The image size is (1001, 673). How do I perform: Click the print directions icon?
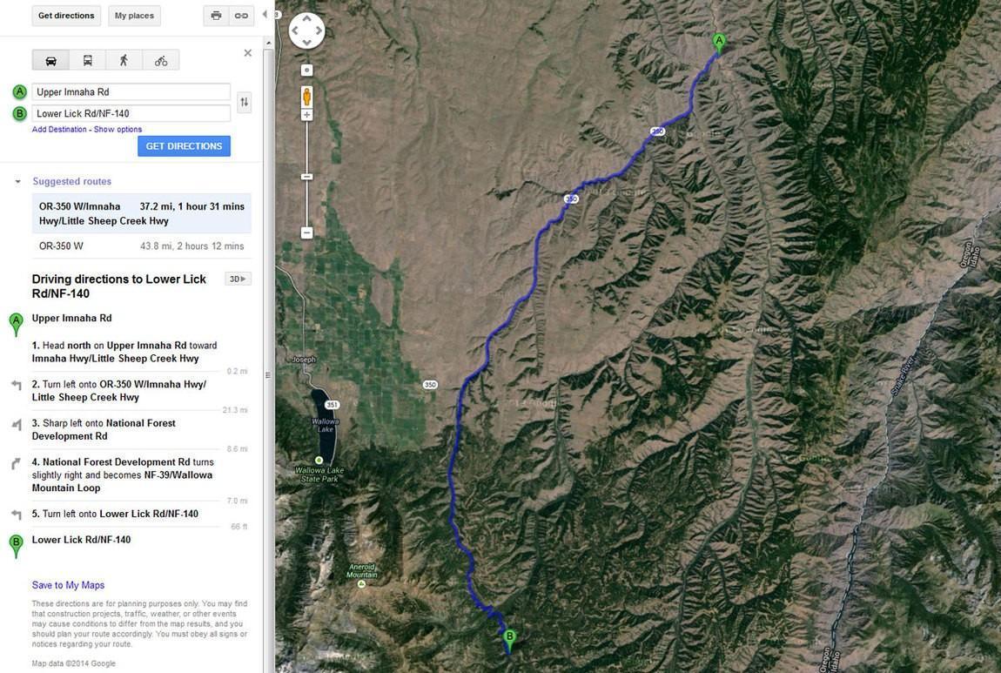click(x=216, y=16)
